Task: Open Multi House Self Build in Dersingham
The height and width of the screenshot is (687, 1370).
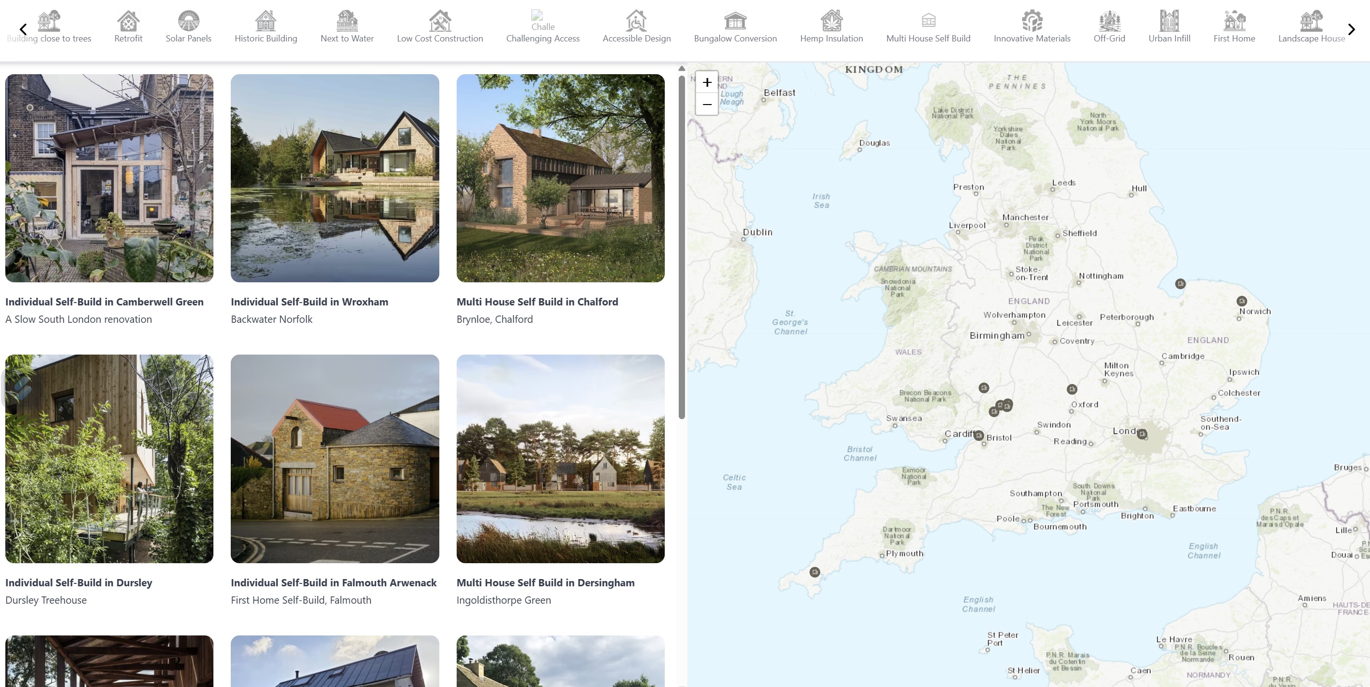Action: click(x=546, y=582)
